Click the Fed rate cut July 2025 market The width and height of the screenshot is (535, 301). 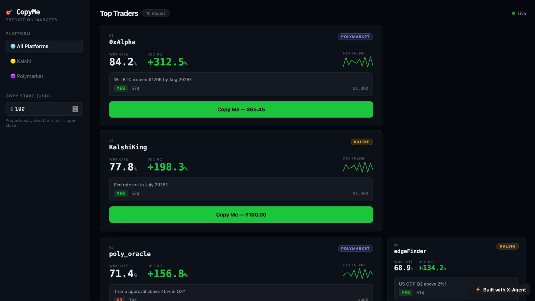141,185
